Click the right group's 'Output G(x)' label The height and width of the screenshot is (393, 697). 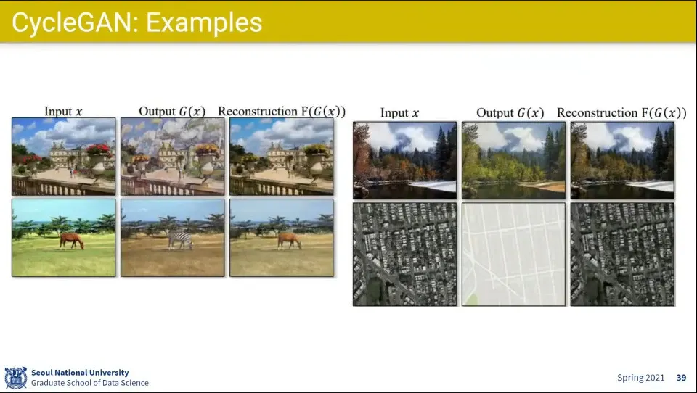click(510, 113)
